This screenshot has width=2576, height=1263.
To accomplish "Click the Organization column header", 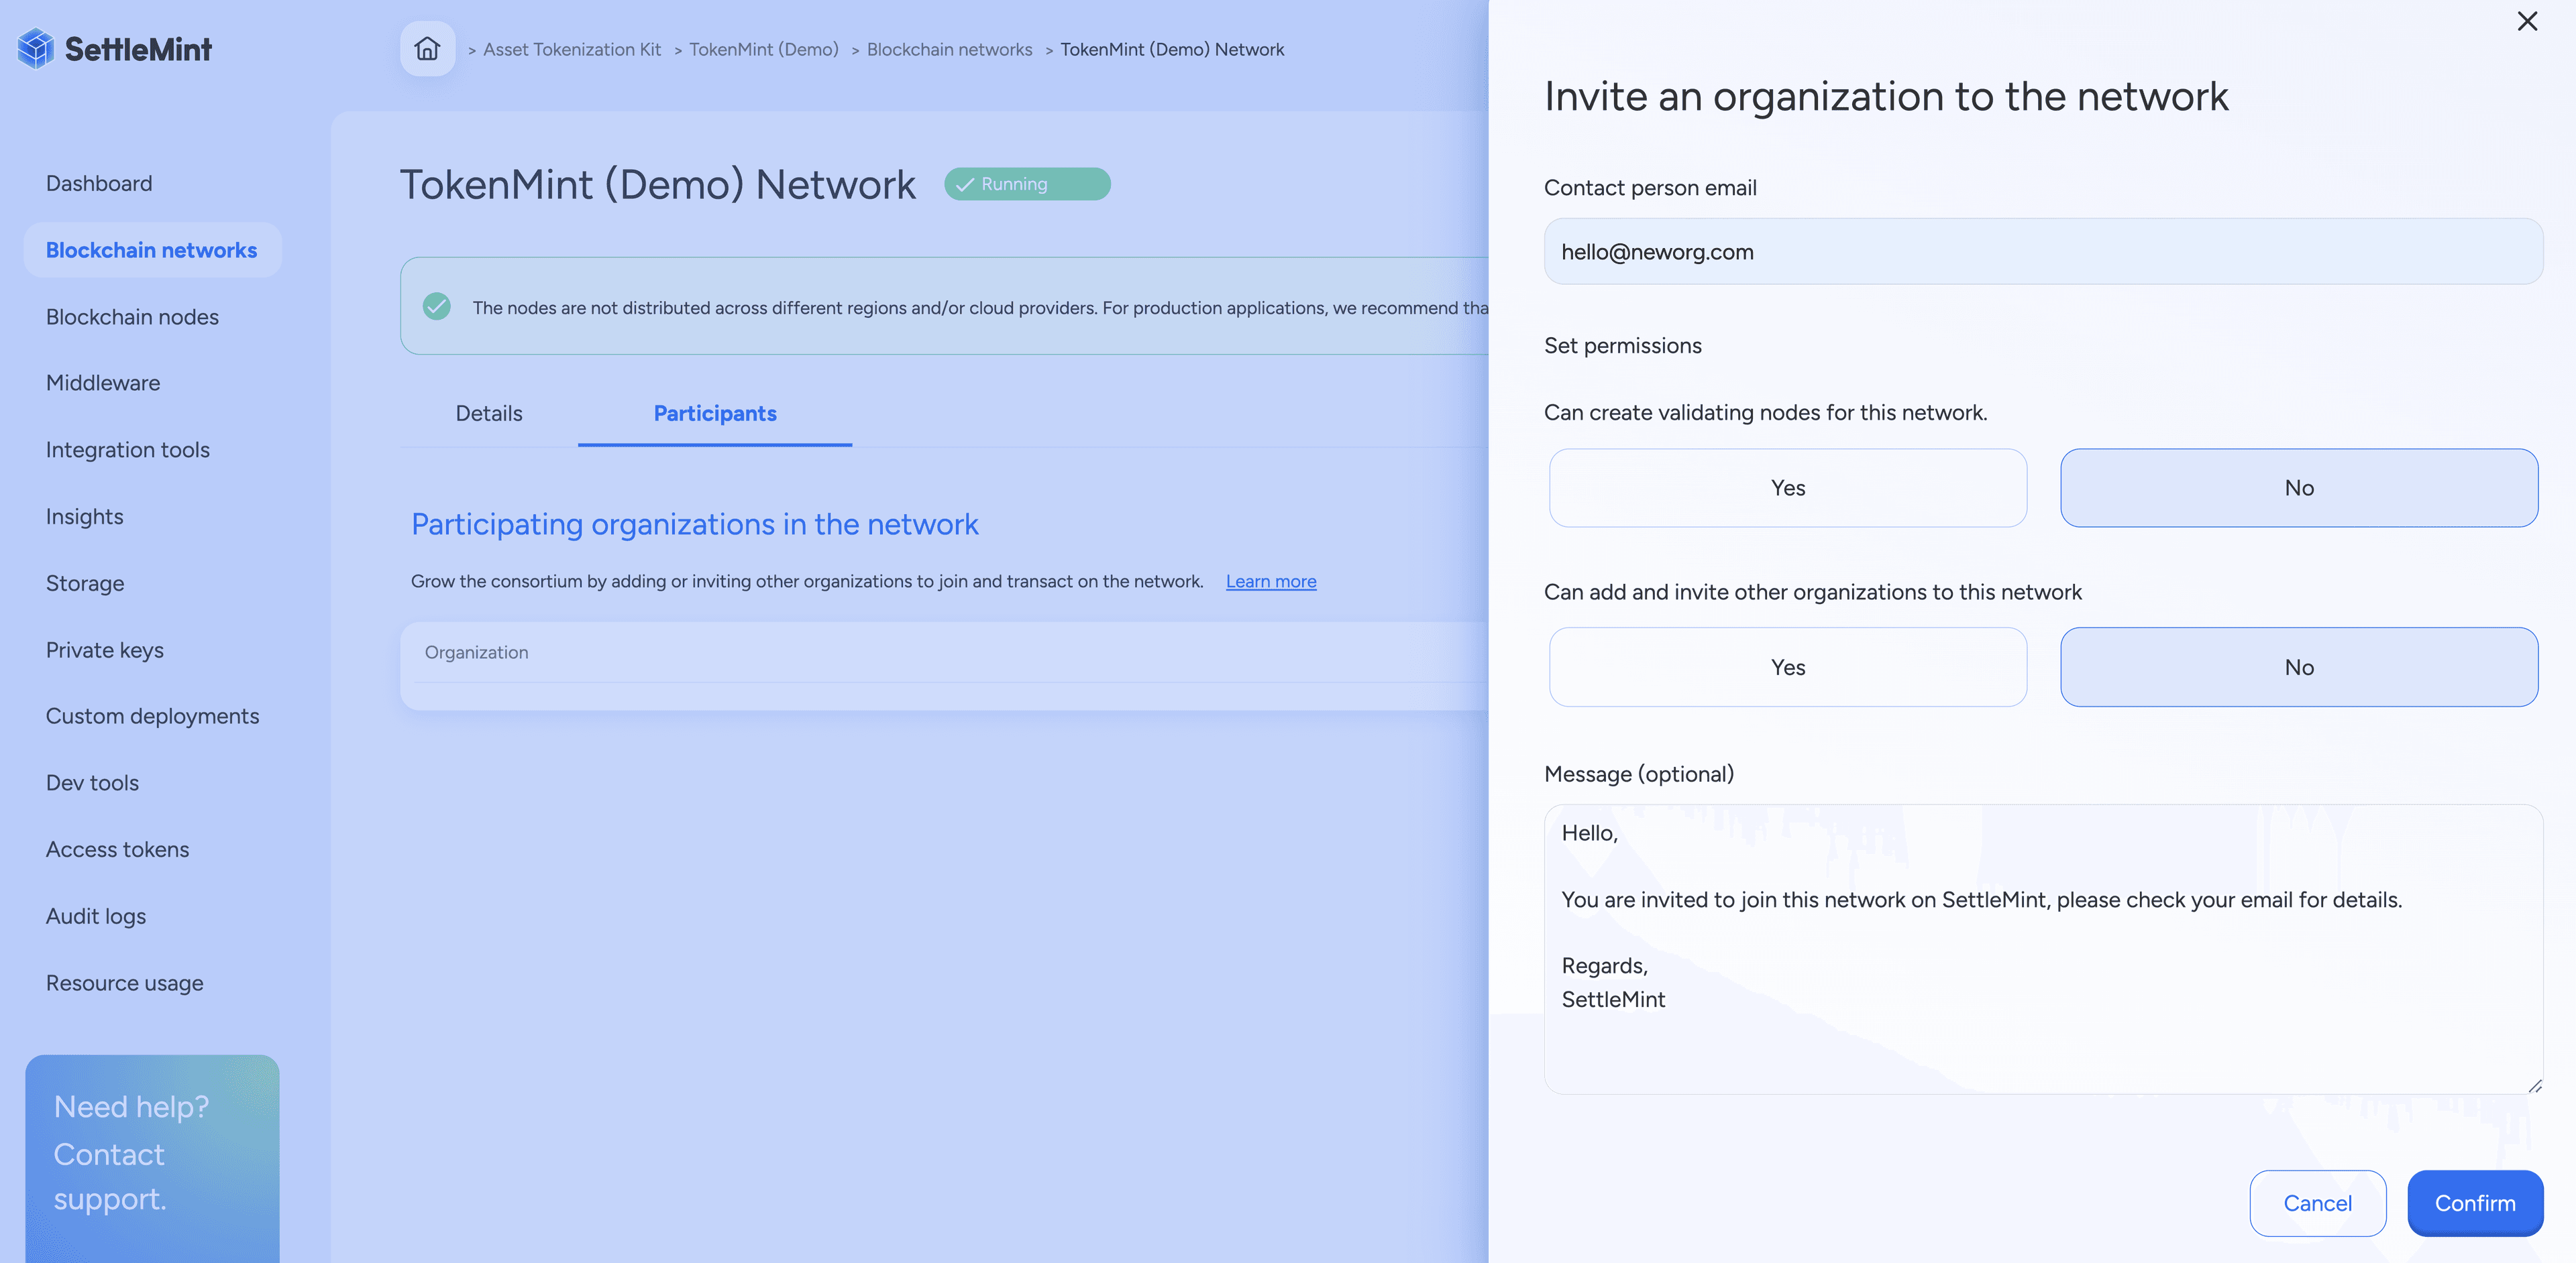I will click(x=476, y=652).
